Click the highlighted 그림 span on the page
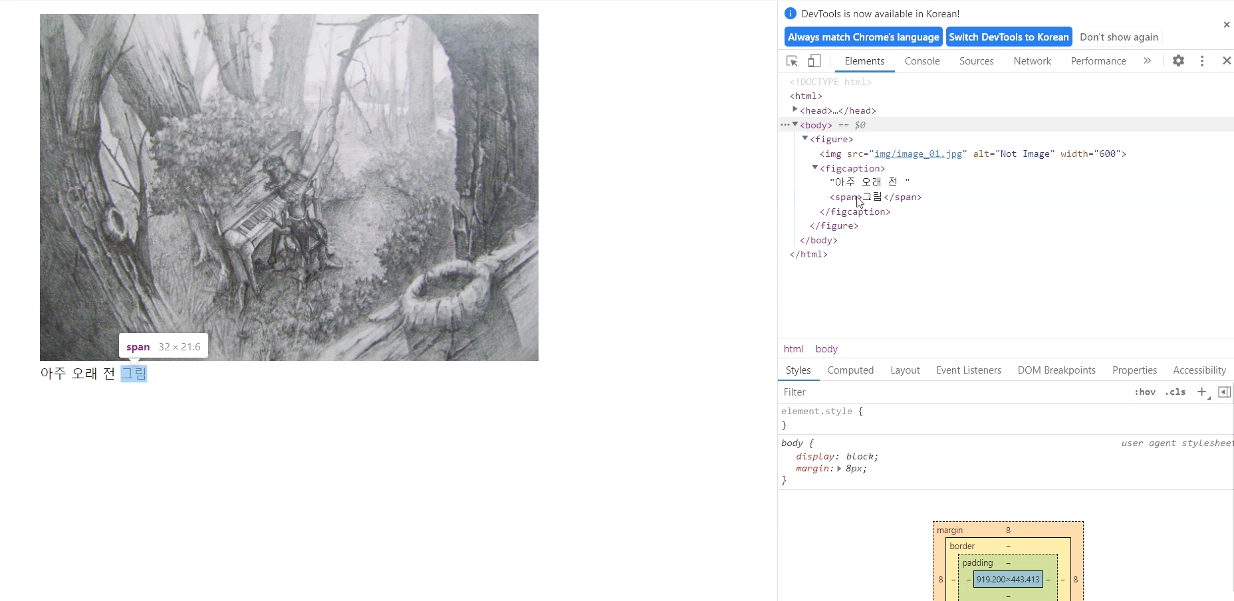 pyautogui.click(x=134, y=374)
